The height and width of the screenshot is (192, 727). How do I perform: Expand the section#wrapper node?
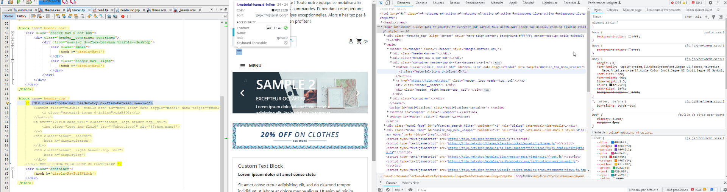[x=388, y=112]
